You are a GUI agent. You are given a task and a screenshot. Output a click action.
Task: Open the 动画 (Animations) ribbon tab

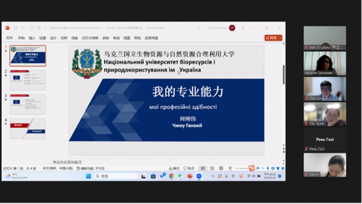[74, 38]
